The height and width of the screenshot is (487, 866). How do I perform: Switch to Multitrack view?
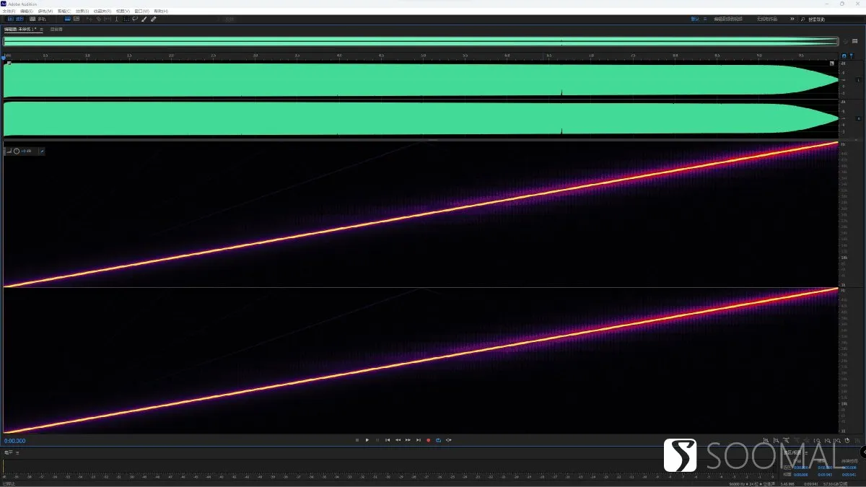tap(38, 19)
